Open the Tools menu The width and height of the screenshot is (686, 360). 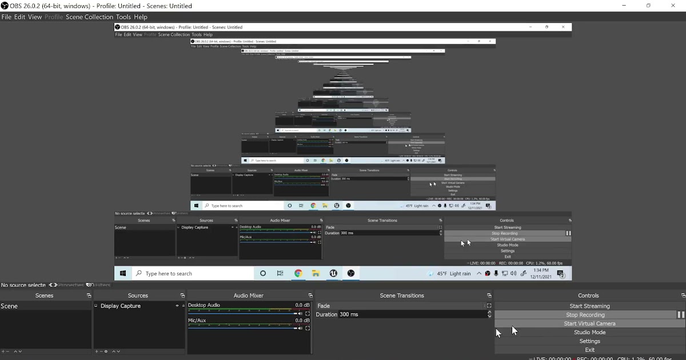click(123, 17)
